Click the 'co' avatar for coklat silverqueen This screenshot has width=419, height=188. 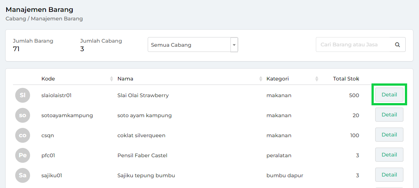(x=23, y=135)
